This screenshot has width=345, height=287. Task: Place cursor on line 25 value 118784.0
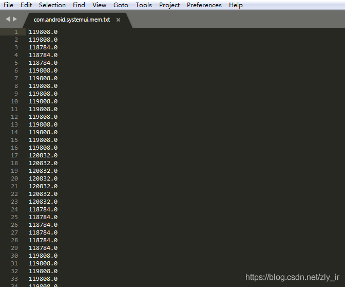point(43,217)
